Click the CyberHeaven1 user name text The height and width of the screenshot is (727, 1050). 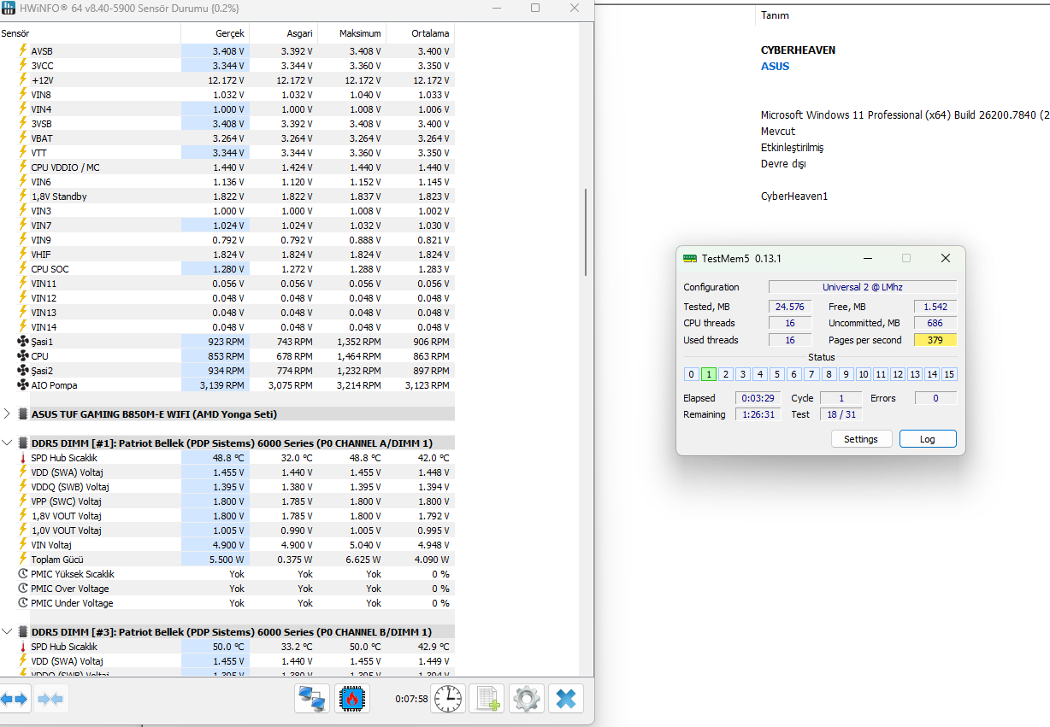click(x=794, y=196)
